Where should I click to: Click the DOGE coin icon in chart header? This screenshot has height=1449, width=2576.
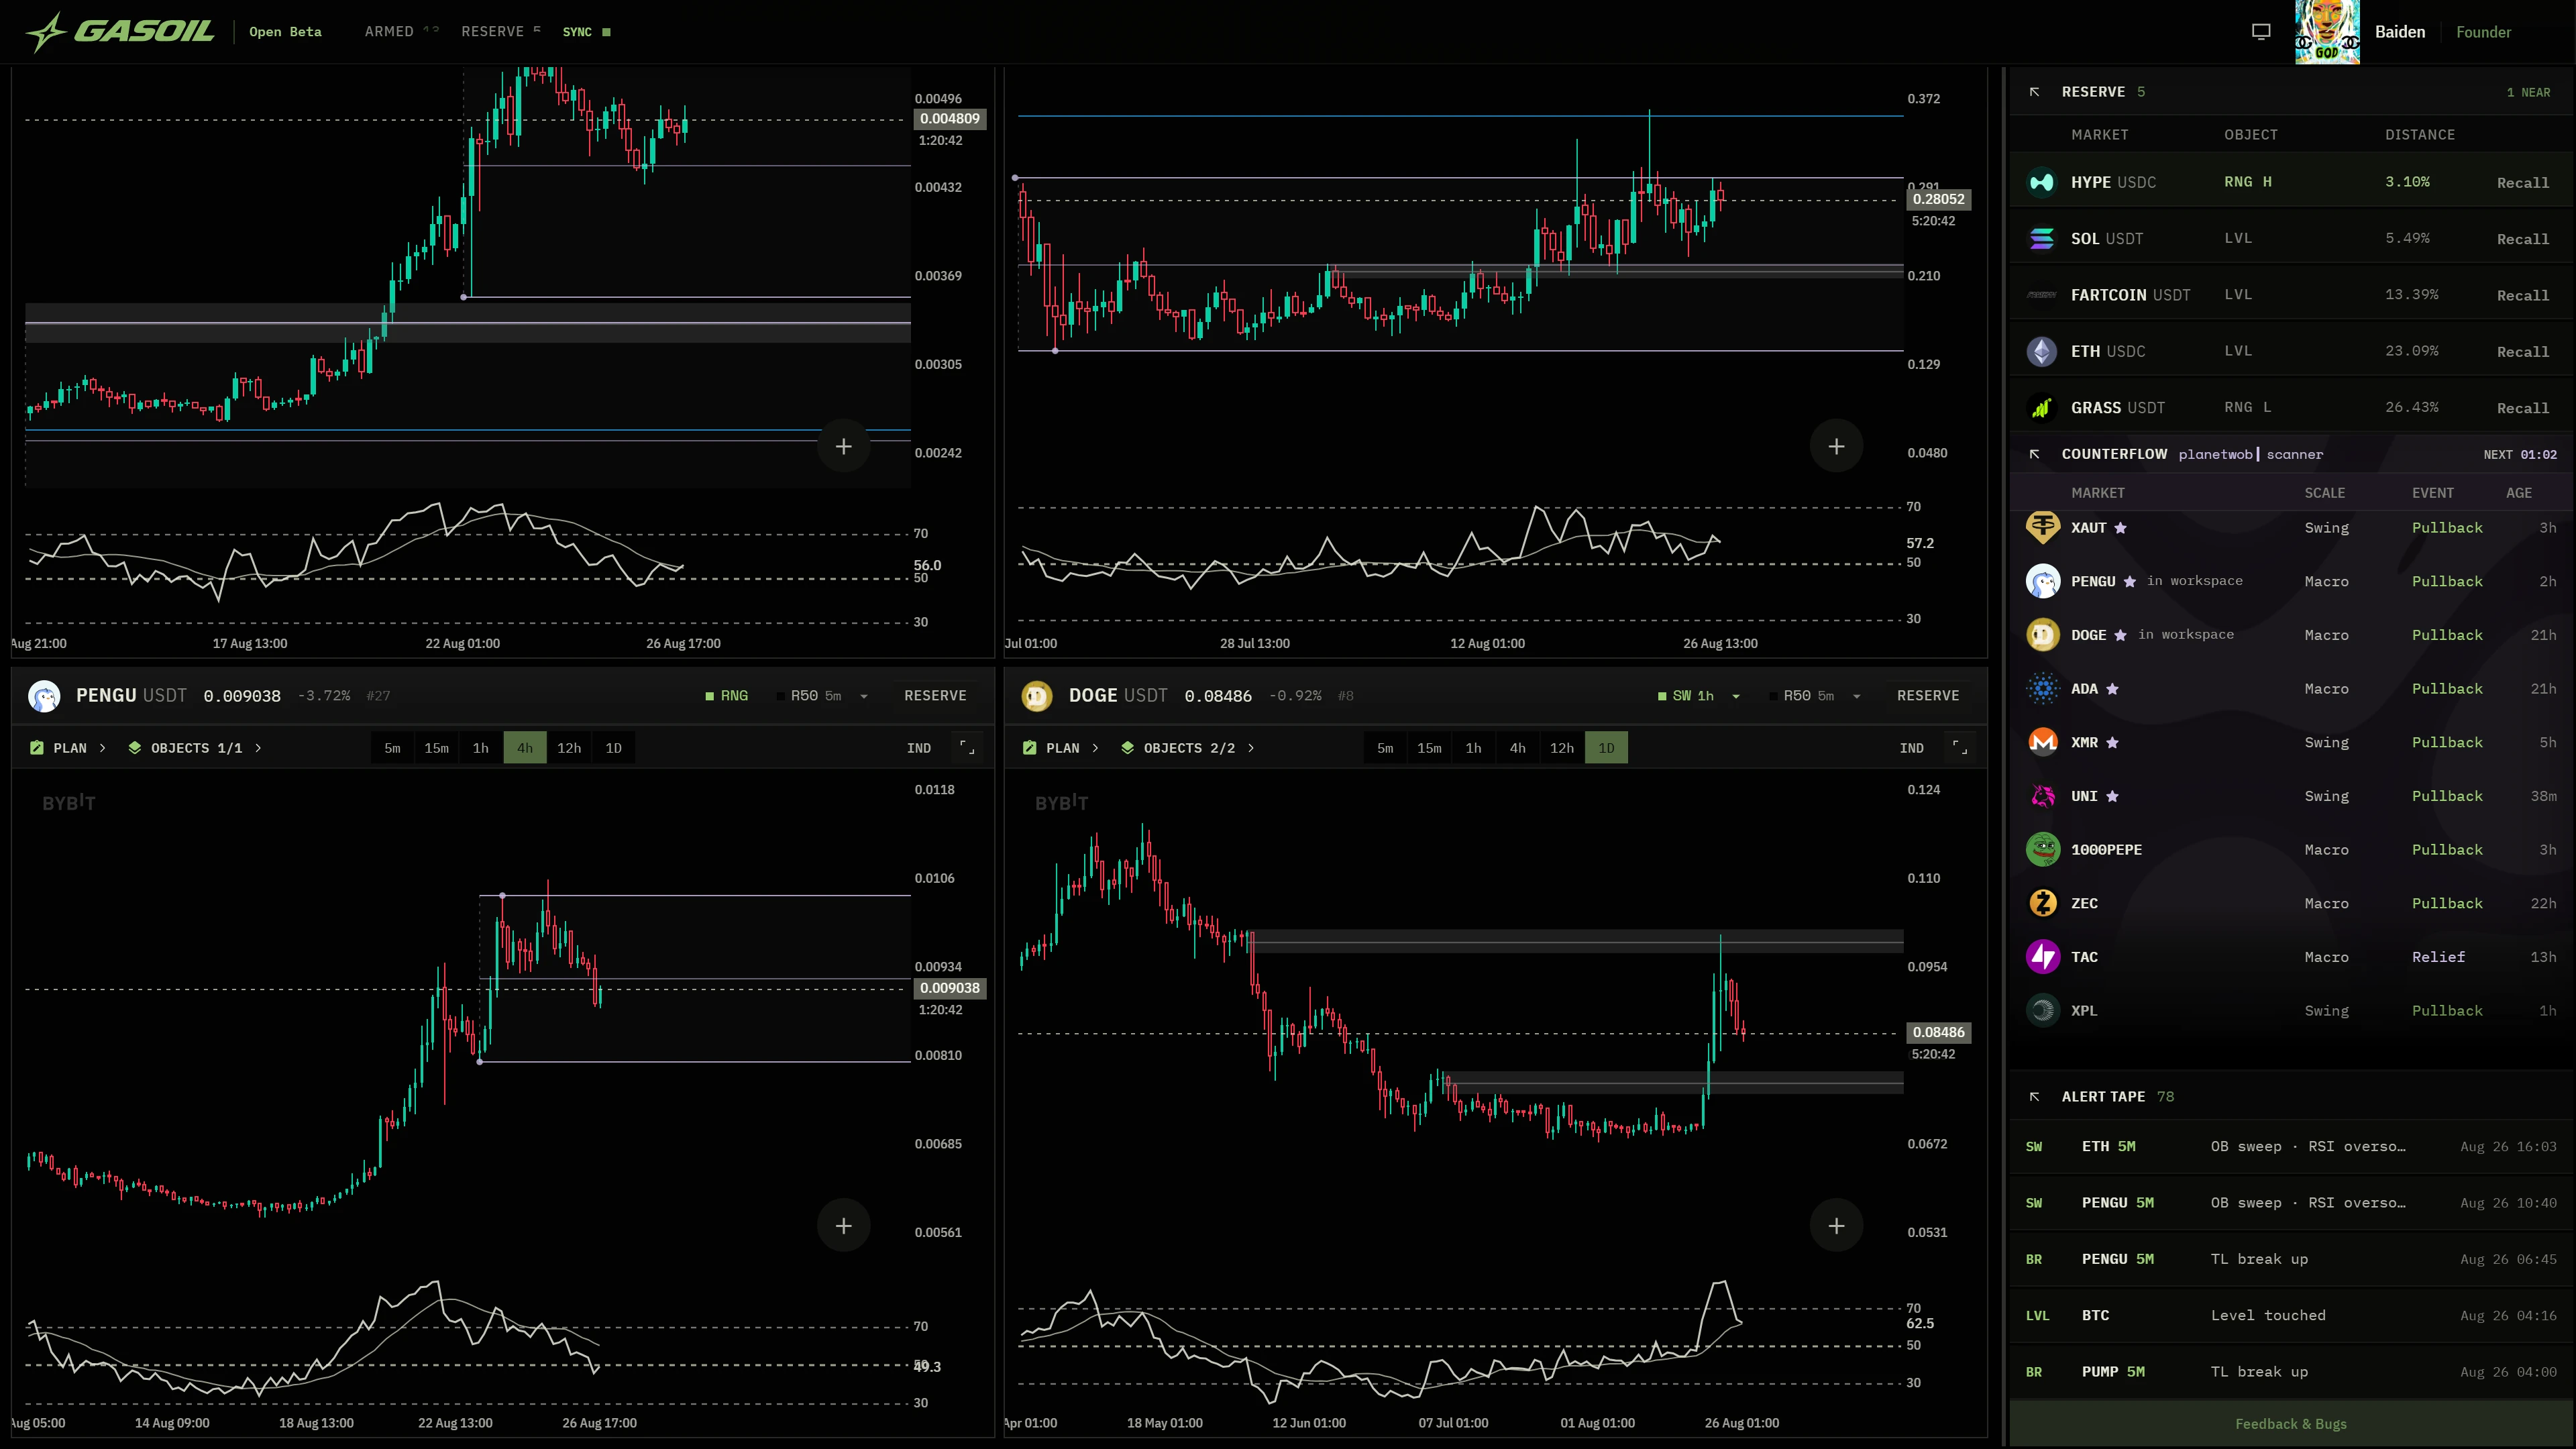pyautogui.click(x=1037, y=696)
